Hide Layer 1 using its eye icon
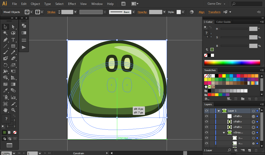This screenshot has height=155, width=265. [207, 111]
